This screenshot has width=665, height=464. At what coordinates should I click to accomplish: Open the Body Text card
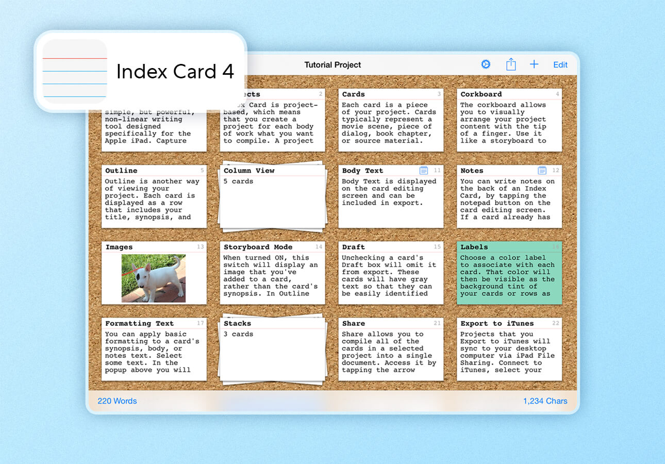click(x=391, y=196)
